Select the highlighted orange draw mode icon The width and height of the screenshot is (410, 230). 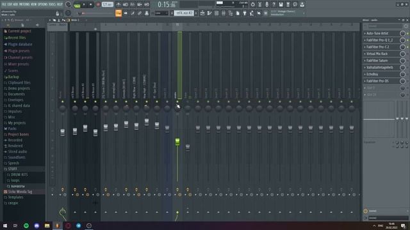pyautogui.click(x=119, y=13)
